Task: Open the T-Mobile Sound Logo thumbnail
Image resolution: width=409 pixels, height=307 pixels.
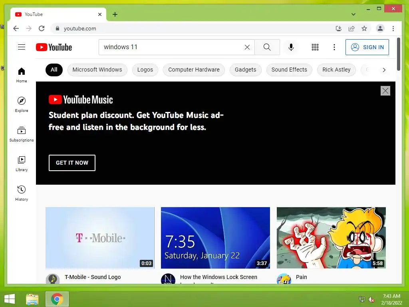Action: pos(100,238)
